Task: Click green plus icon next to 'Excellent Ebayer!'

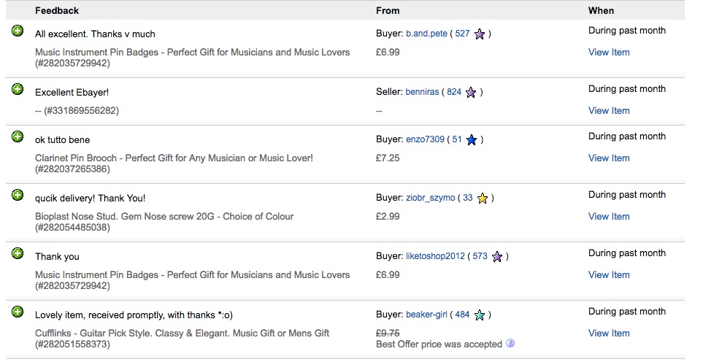Action: coord(18,89)
